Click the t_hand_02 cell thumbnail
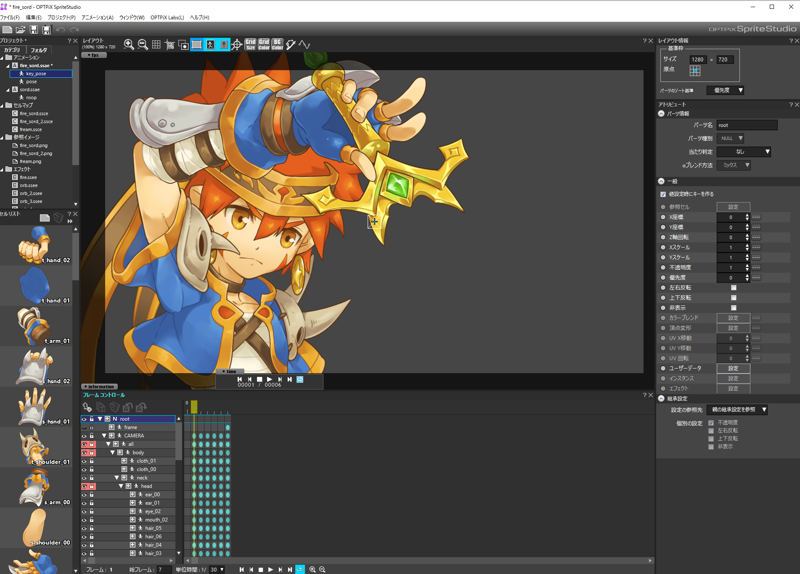The image size is (800, 574). 37,245
